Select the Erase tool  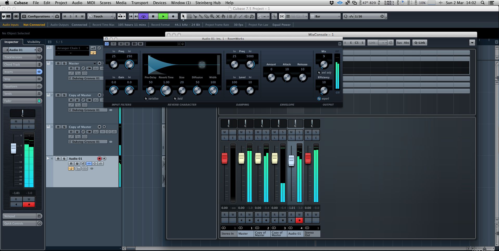(x=206, y=16)
